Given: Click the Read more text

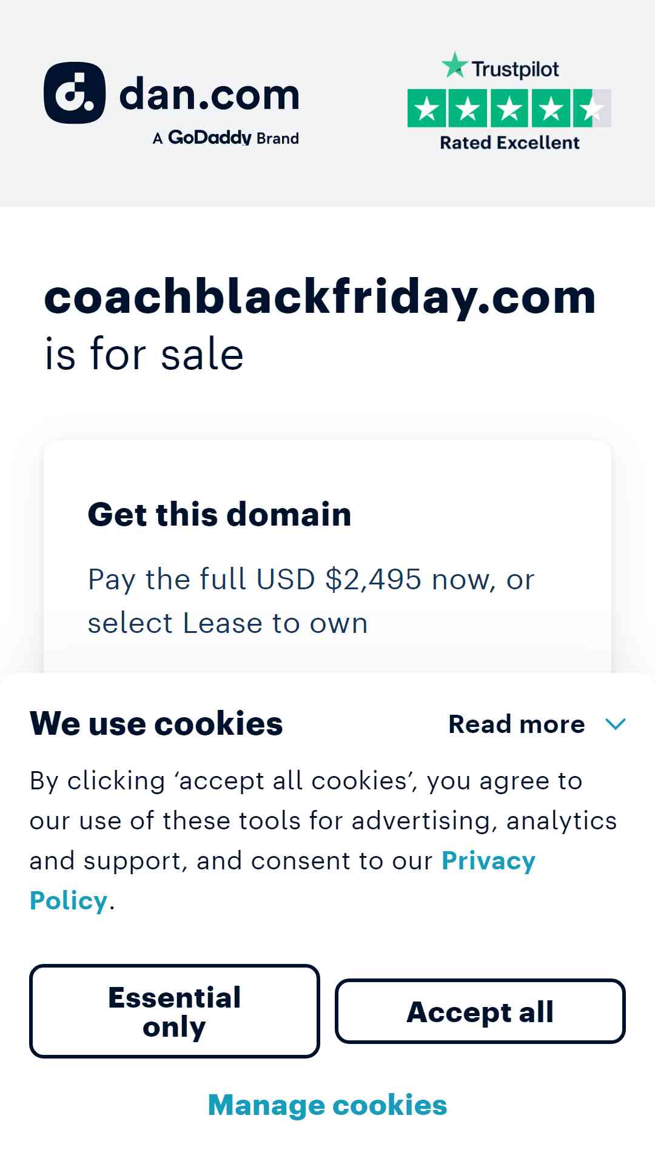Looking at the screenshot, I should point(517,724).
